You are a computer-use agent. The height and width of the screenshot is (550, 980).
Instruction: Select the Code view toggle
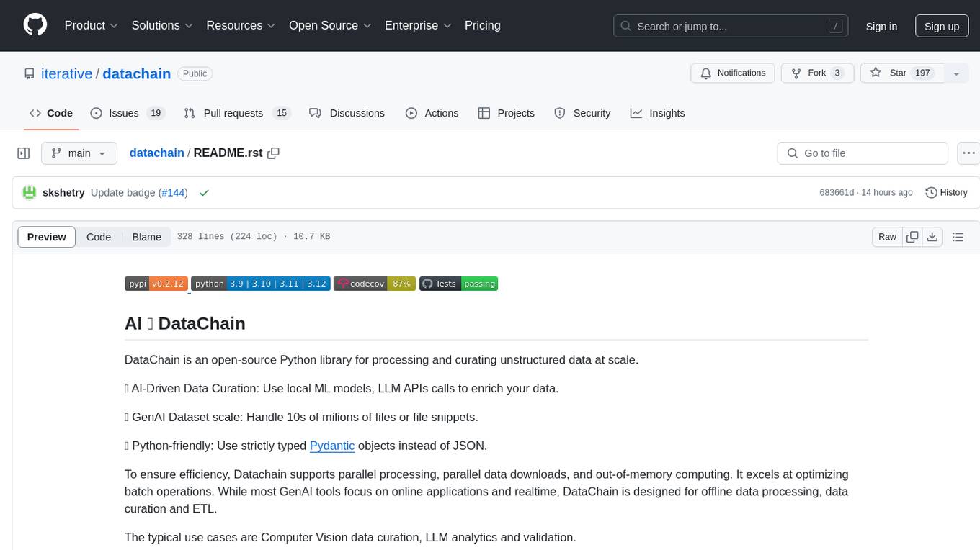[x=99, y=237]
